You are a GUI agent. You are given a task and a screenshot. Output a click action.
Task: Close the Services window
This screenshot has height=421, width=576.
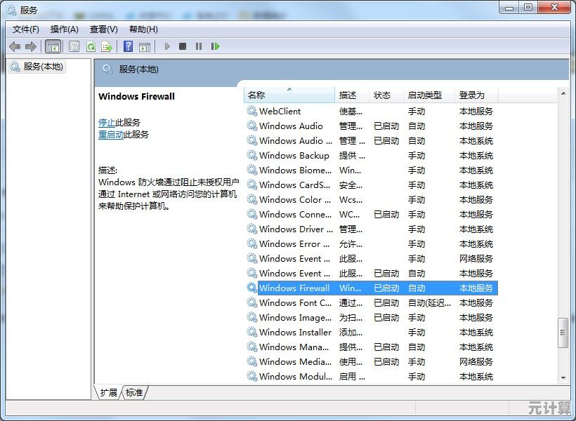tap(554, 8)
